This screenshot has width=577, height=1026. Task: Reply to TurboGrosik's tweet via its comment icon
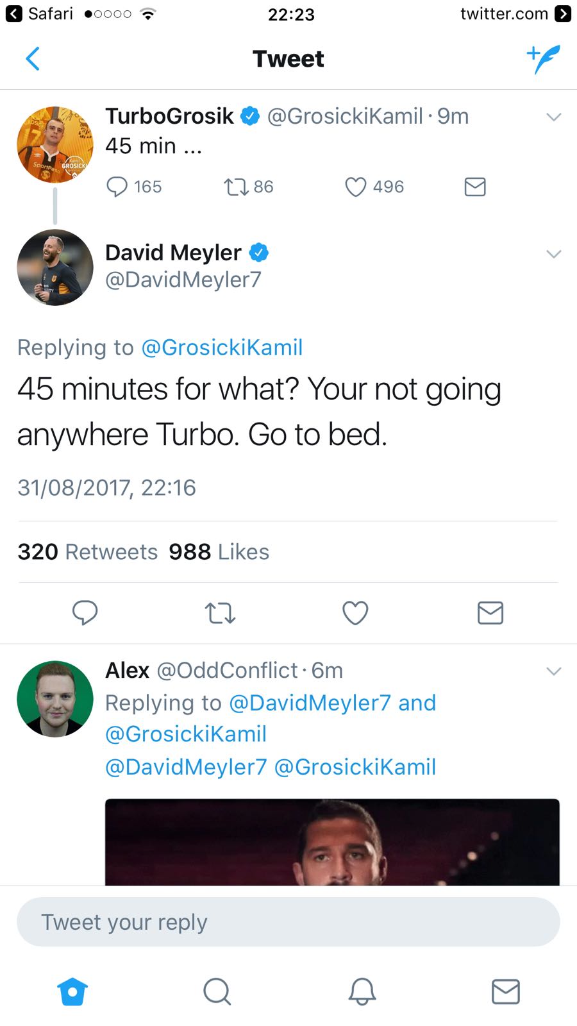tap(117, 187)
